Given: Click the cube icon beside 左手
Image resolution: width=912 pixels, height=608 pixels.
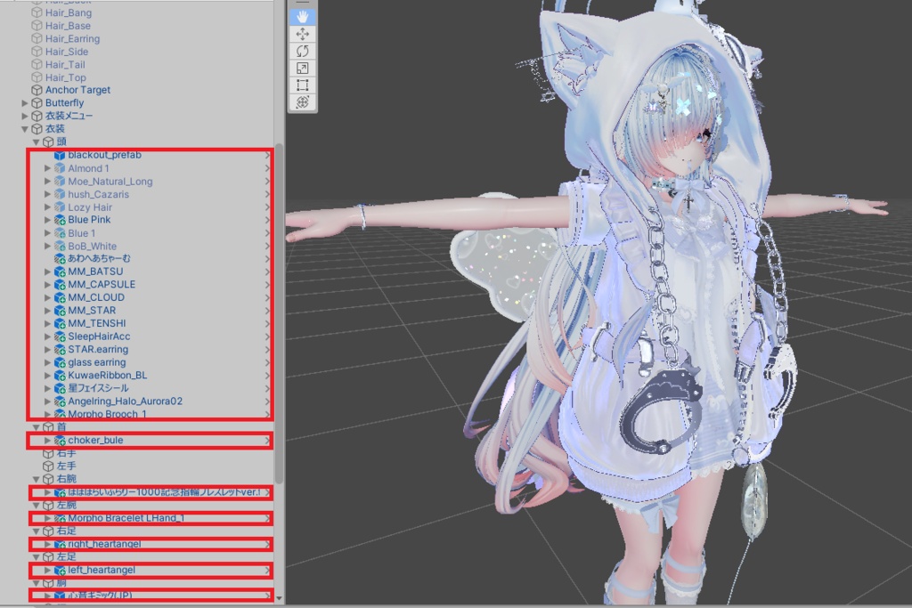Looking at the screenshot, I should (x=48, y=466).
